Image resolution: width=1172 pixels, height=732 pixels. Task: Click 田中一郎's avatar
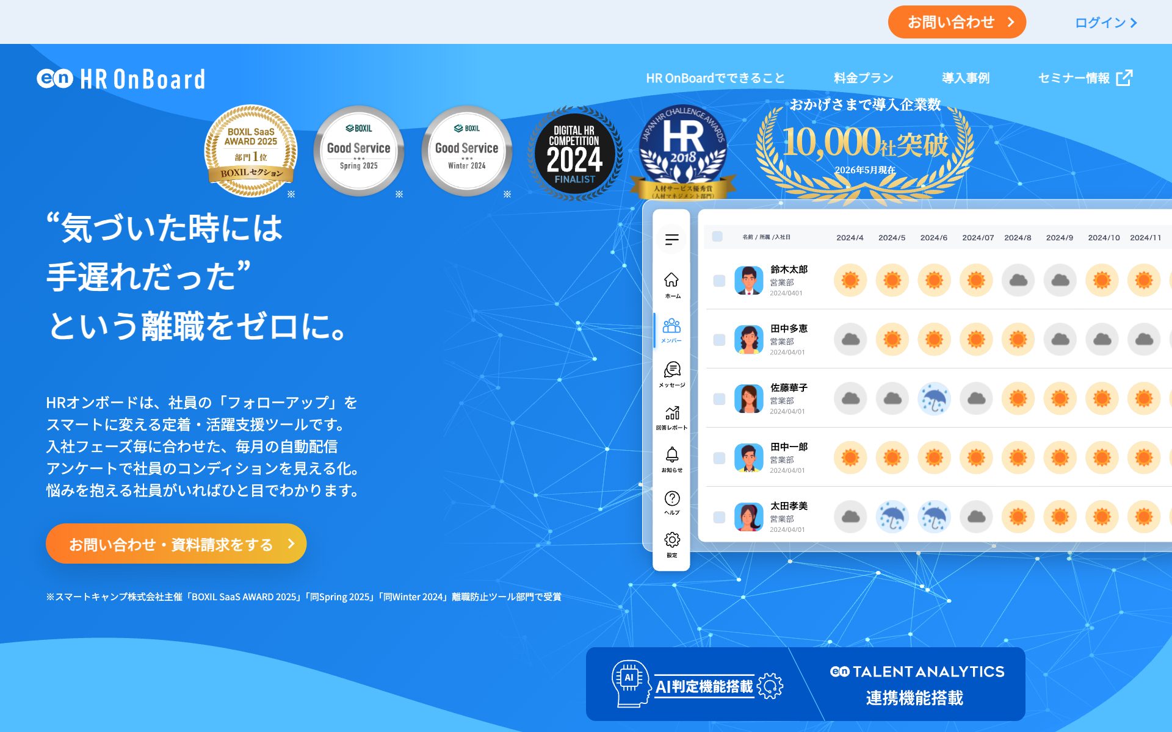point(748,458)
